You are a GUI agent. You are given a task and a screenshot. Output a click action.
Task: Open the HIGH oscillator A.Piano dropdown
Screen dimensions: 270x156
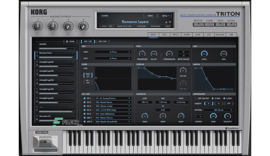pyautogui.click(x=113, y=52)
